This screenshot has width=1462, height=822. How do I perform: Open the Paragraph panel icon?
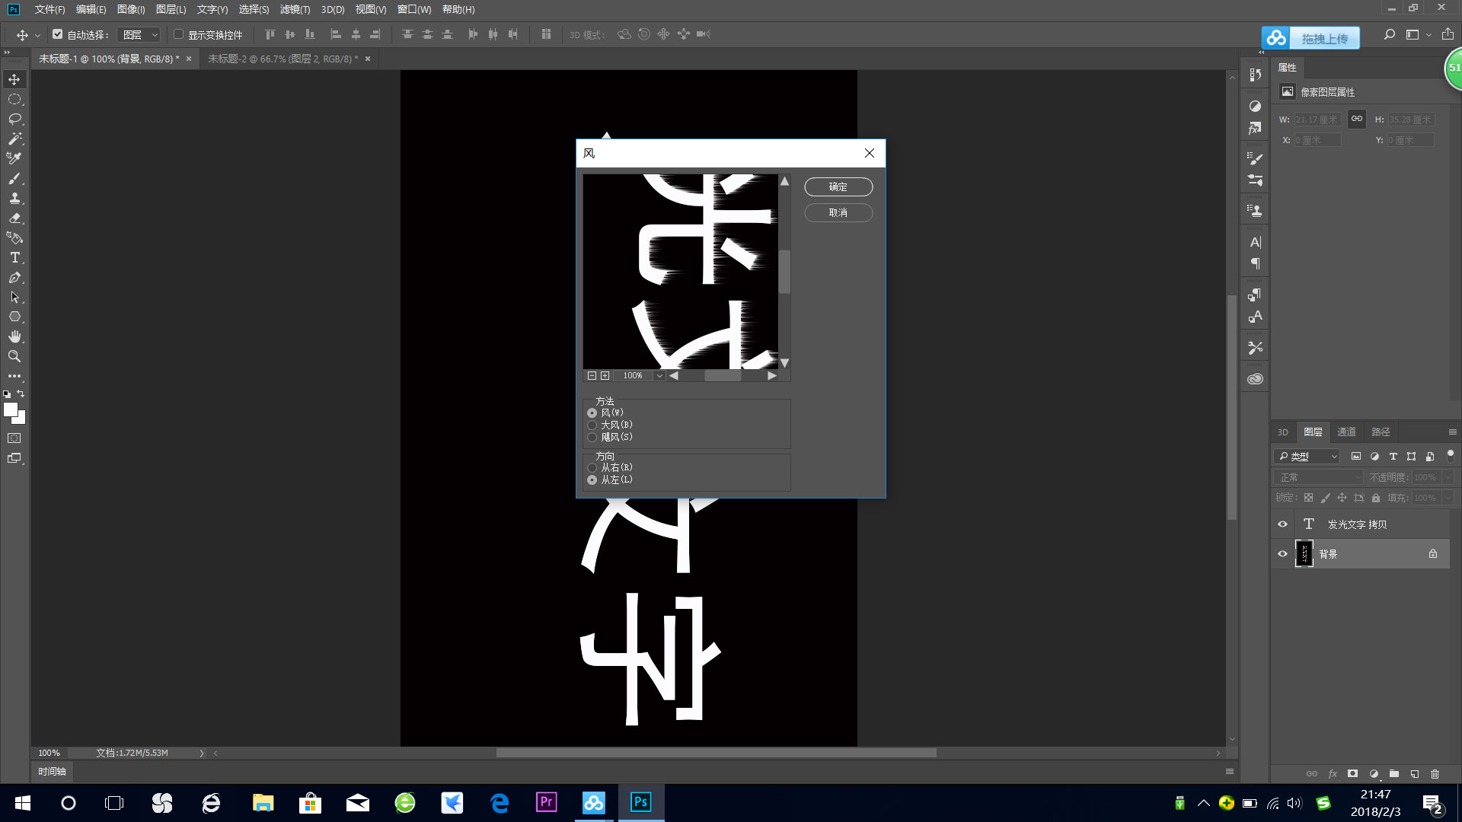(x=1254, y=263)
